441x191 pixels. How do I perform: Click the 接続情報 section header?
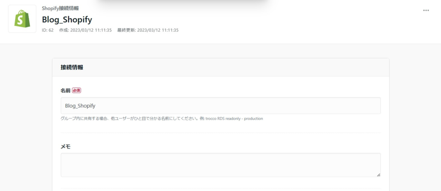(72, 67)
